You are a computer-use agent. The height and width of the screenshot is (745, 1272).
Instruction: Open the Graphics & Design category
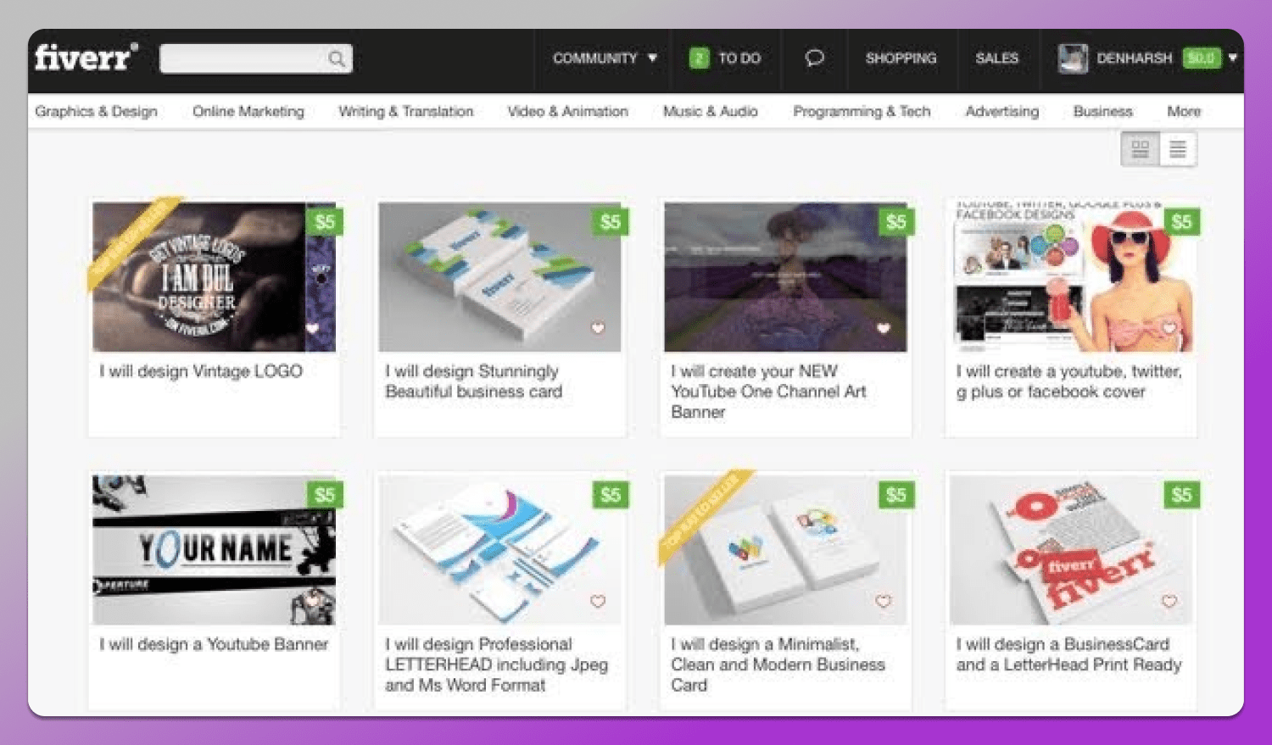click(96, 111)
